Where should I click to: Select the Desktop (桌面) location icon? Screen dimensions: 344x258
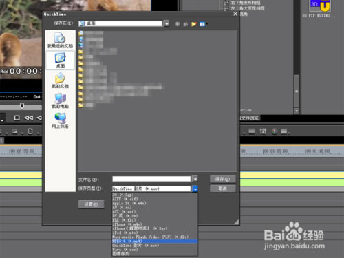60,61
